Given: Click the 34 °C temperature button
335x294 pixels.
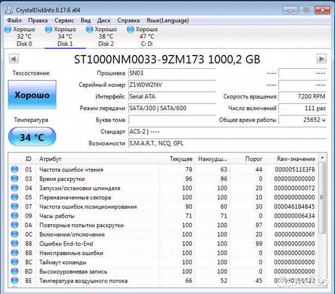Looking at the screenshot, I should coord(32,137).
